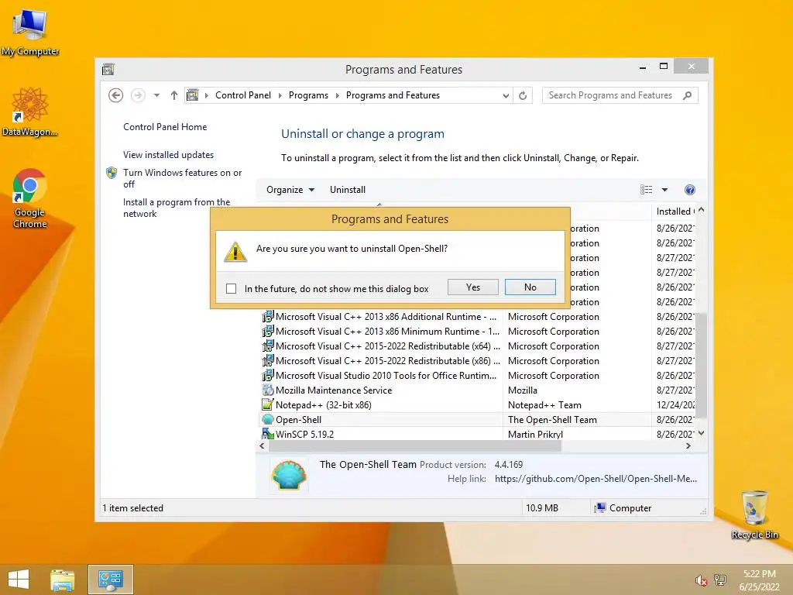Select Control Panel in the breadcrumb
The image size is (793, 595).
click(242, 95)
